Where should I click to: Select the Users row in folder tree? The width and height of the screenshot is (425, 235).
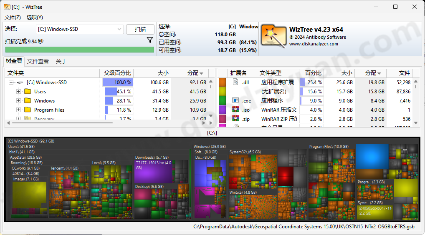pyautogui.click(x=107, y=91)
